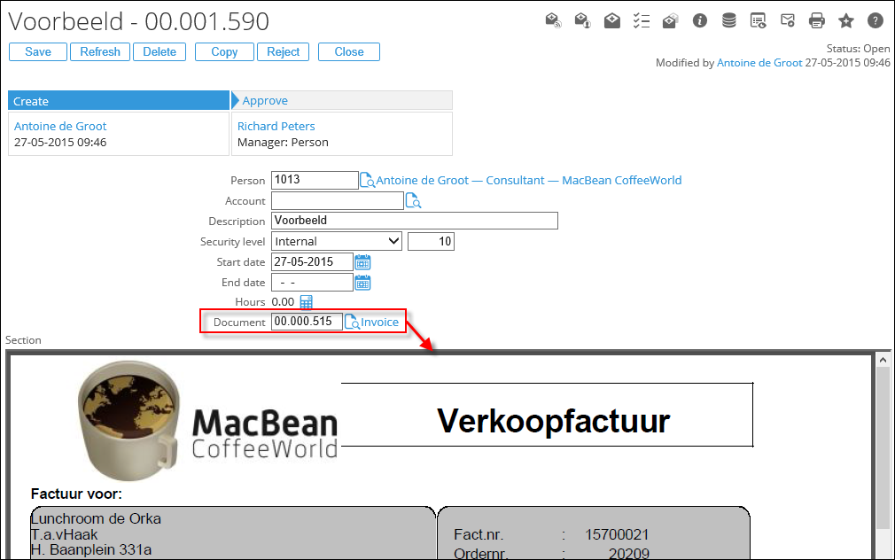Select the Approve workflow stage tab
Viewport: 895px width, 560px height.
click(x=342, y=101)
